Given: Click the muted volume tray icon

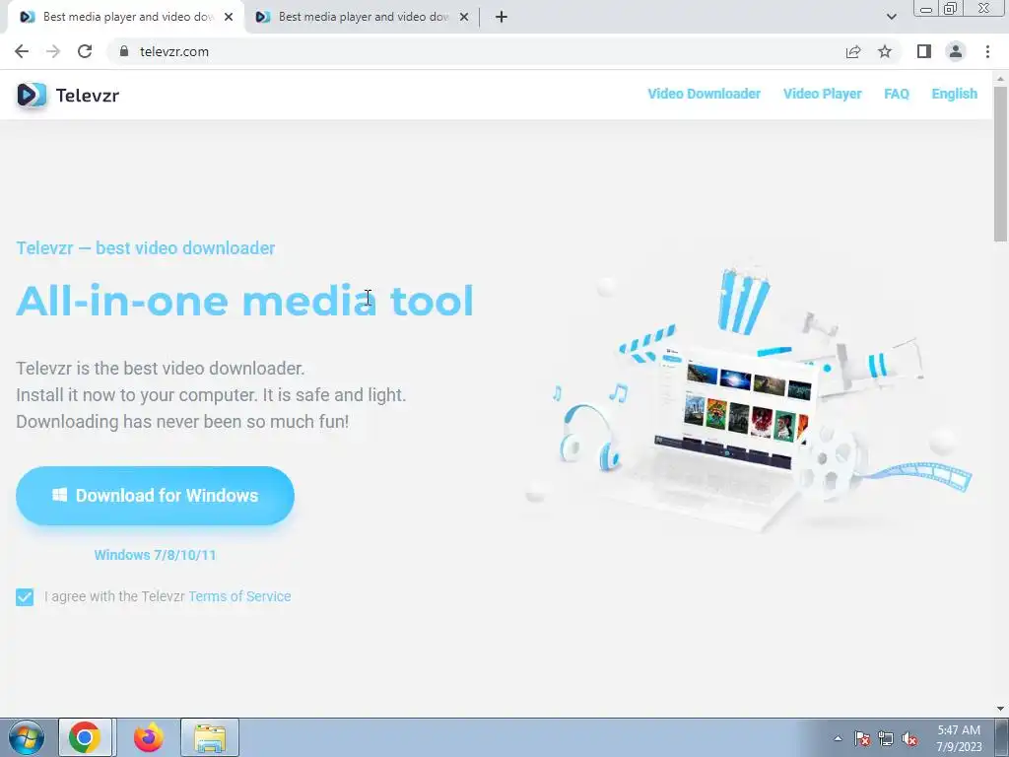Looking at the screenshot, I should point(909,738).
